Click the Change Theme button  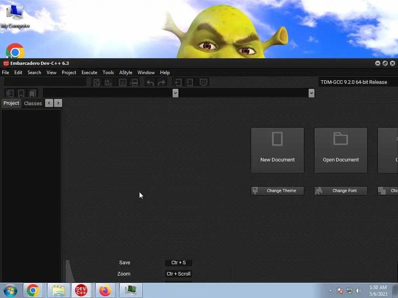278,191
